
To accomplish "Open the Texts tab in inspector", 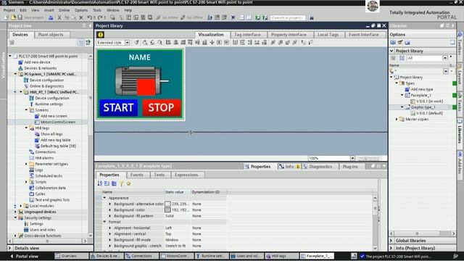I will pyautogui.click(x=159, y=175).
